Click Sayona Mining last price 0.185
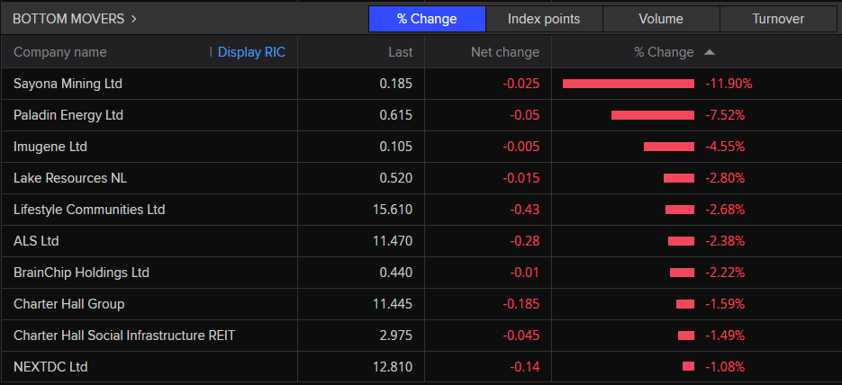The image size is (842, 385). [395, 84]
